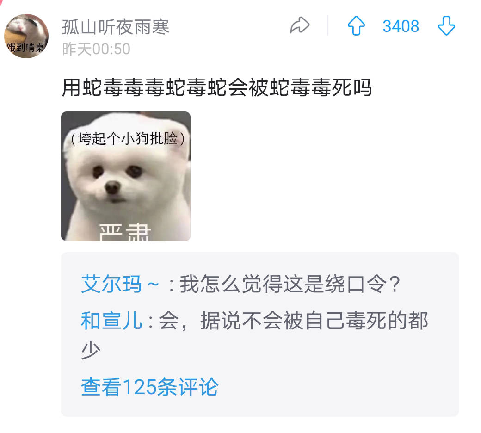The height and width of the screenshot is (433, 481).
Task: Click the 3408 vote count
Action: tap(401, 26)
